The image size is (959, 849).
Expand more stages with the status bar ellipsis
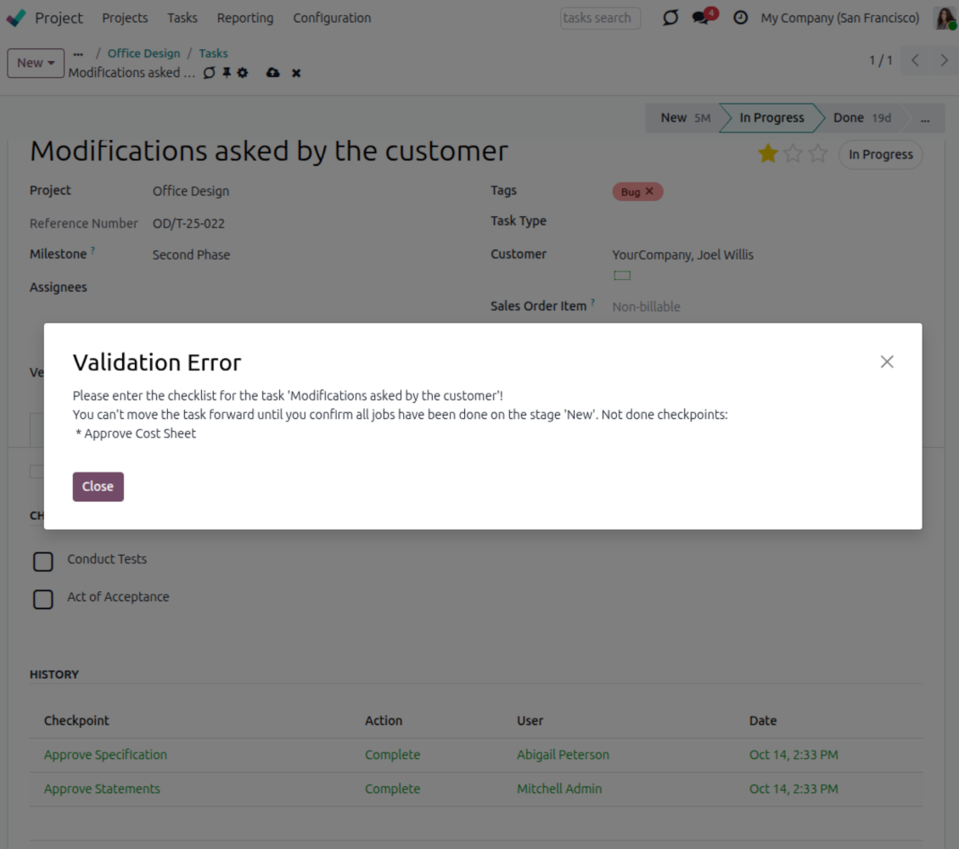click(x=924, y=119)
